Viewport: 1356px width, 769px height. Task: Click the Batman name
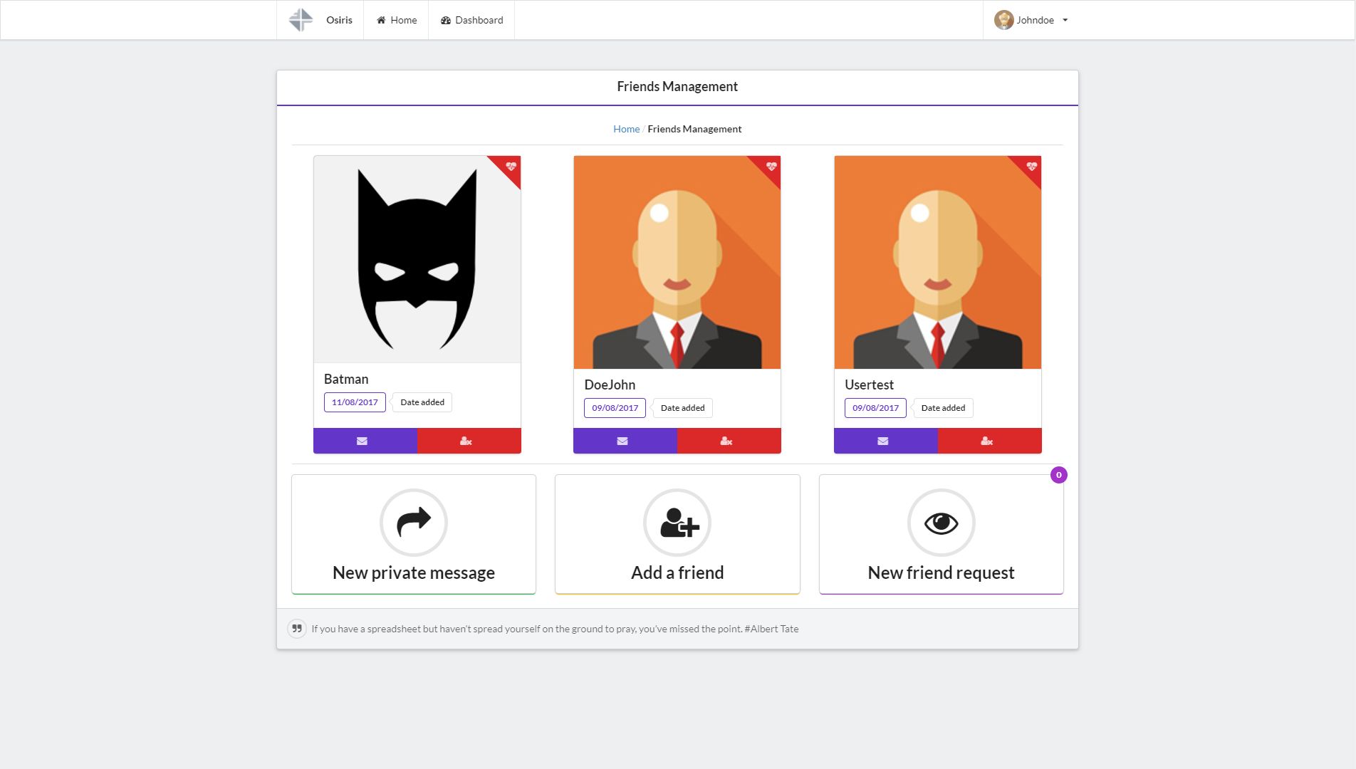point(346,380)
